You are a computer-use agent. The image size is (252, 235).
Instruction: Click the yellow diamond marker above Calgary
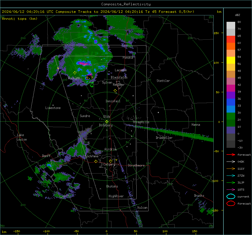pos(111,161)
